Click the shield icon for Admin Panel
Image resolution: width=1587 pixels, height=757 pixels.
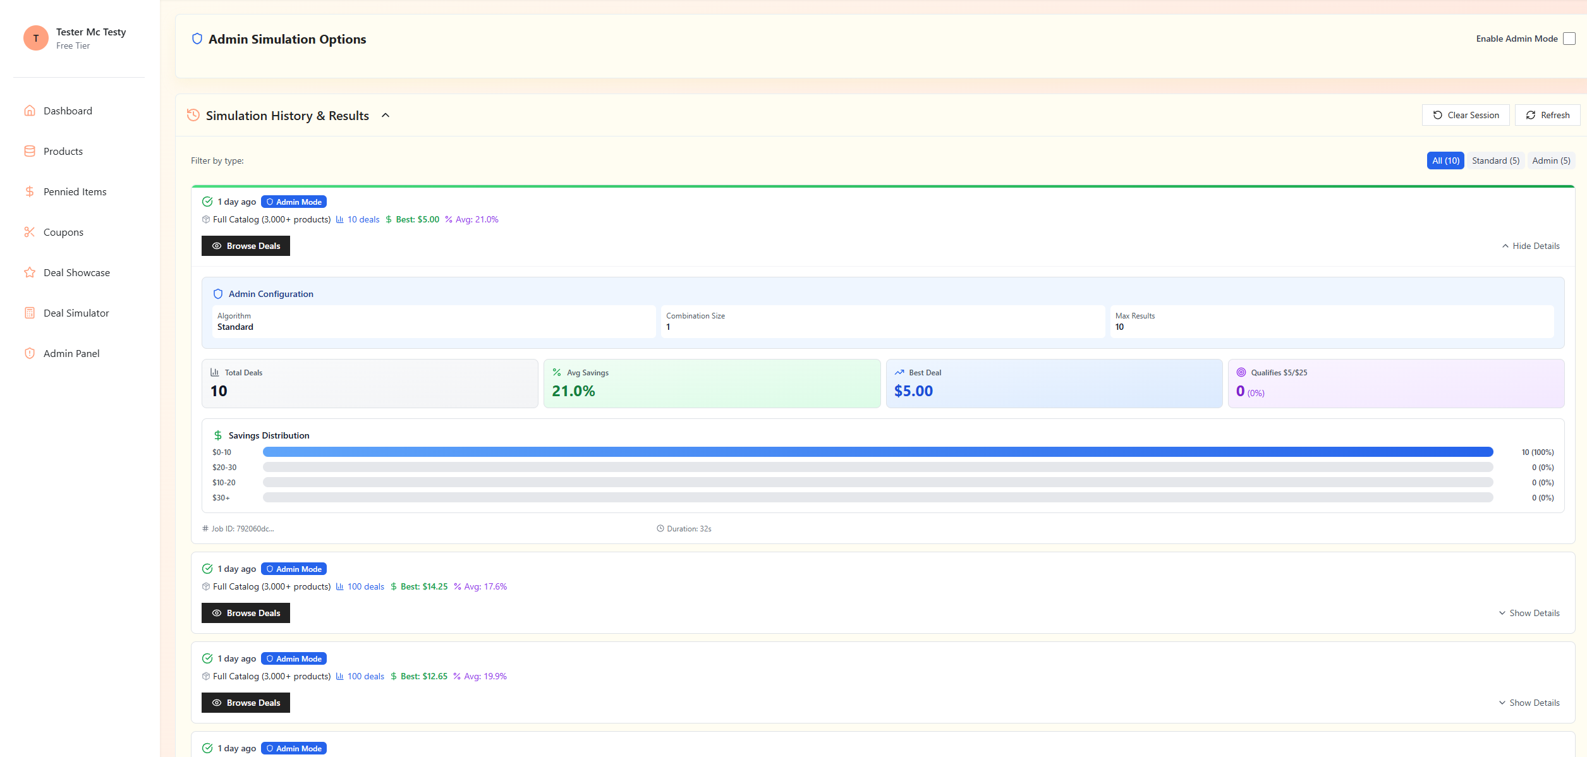point(30,353)
